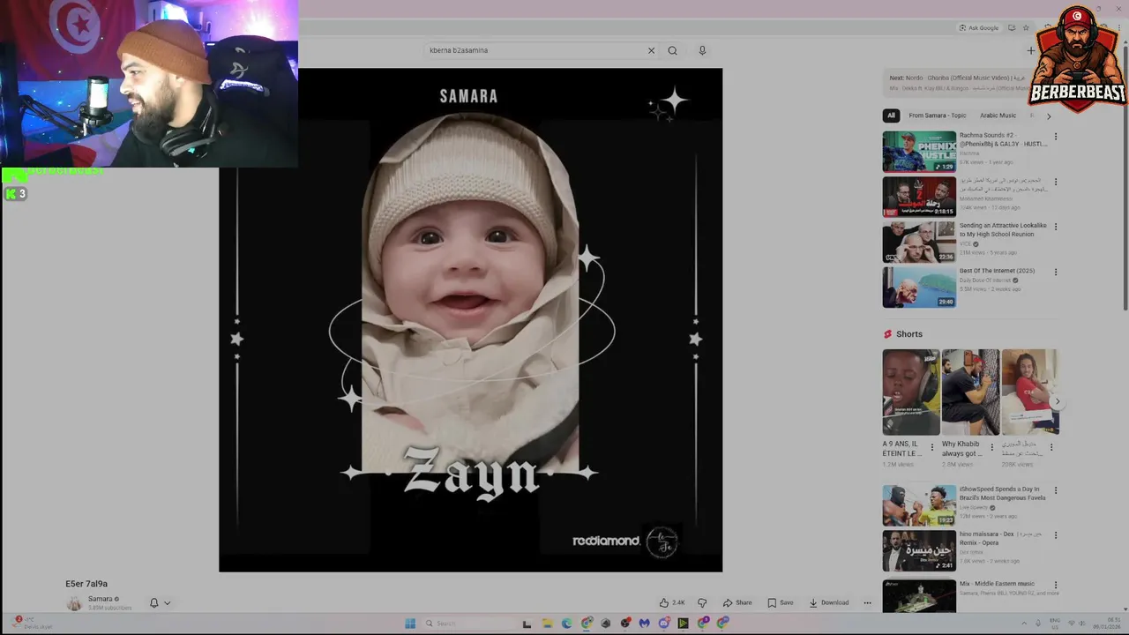Click the taskbar clock and date
This screenshot has height=635, width=1129.
pos(1106,624)
